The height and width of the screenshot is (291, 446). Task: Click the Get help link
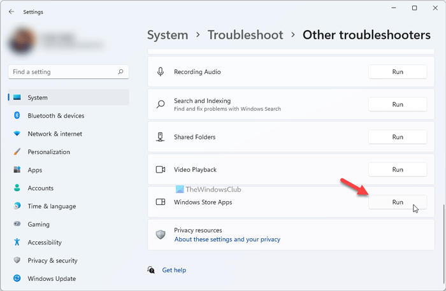pos(174,270)
